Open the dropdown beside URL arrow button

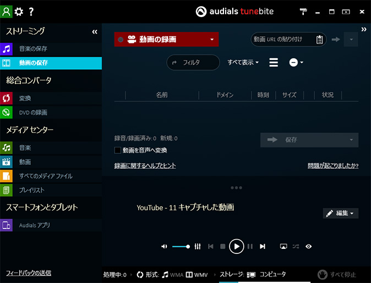pos(351,40)
